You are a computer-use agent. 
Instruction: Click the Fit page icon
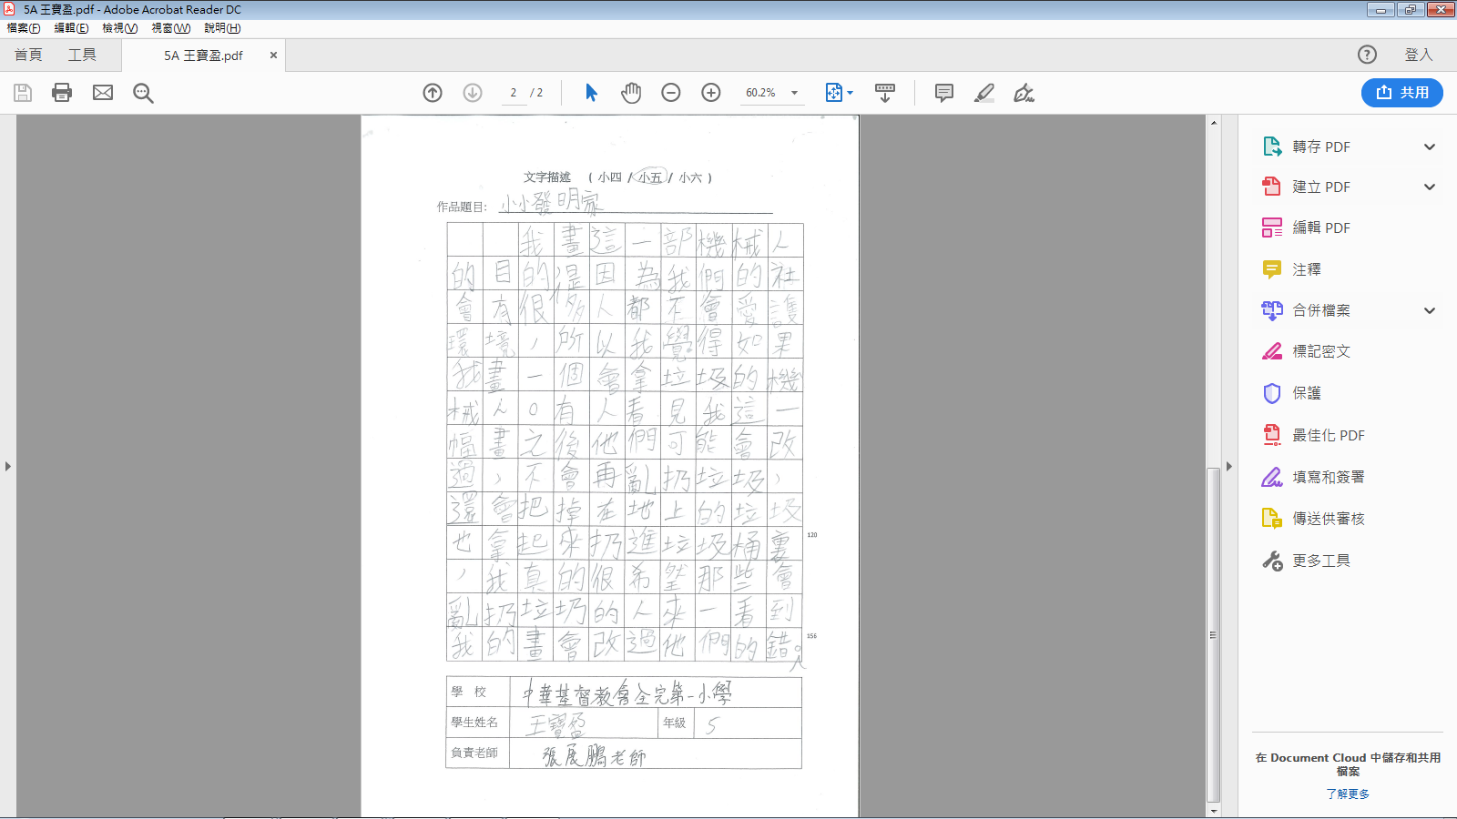[833, 93]
